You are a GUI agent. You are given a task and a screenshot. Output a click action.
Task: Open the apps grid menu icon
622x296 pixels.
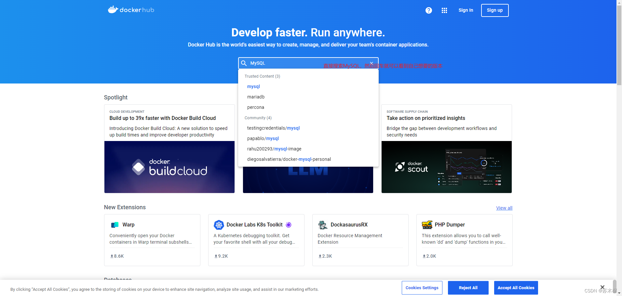(444, 10)
